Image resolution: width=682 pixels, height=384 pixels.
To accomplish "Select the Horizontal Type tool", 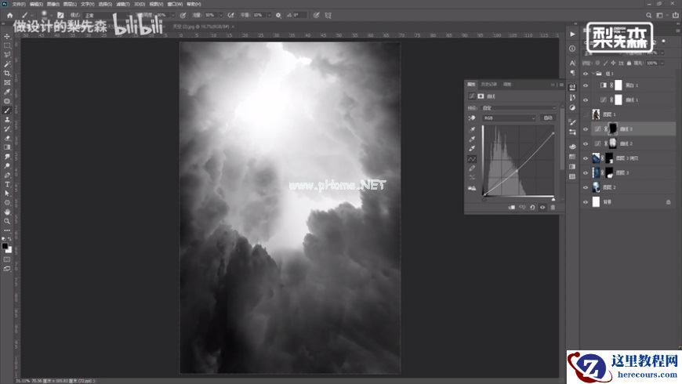I will click(7, 184).
